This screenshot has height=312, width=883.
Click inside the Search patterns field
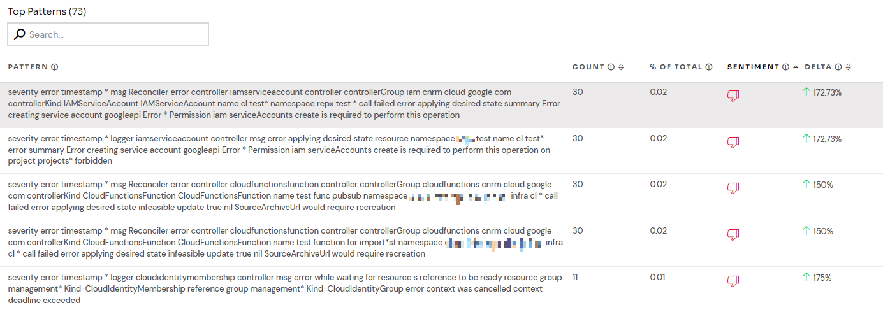coord(108,34)
